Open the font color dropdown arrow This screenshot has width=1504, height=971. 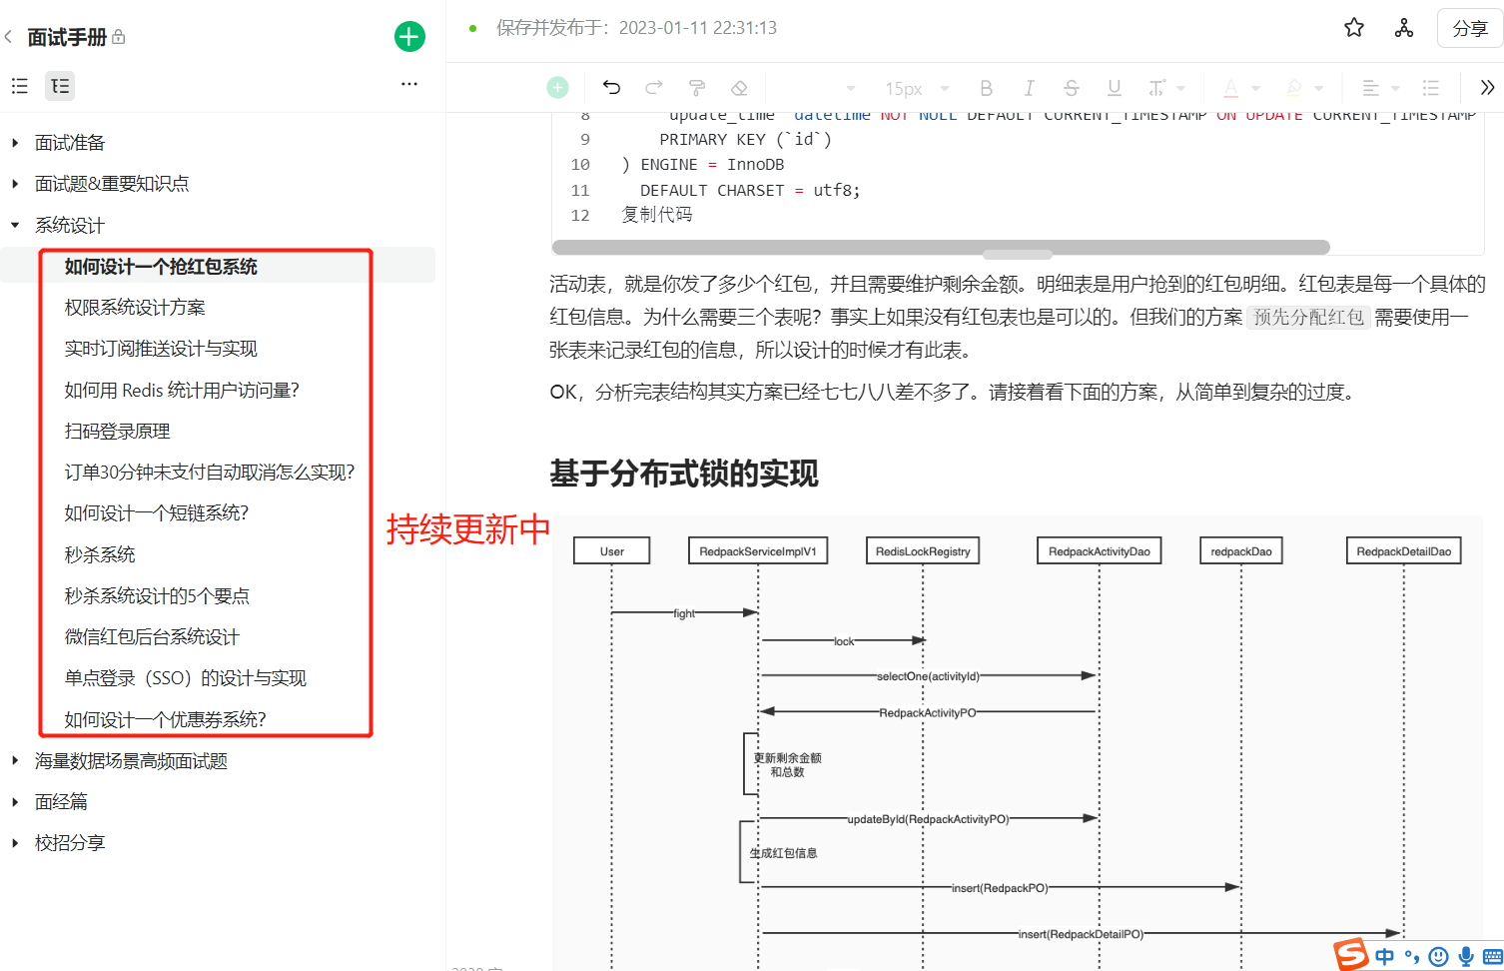[x=1256, y=88]
